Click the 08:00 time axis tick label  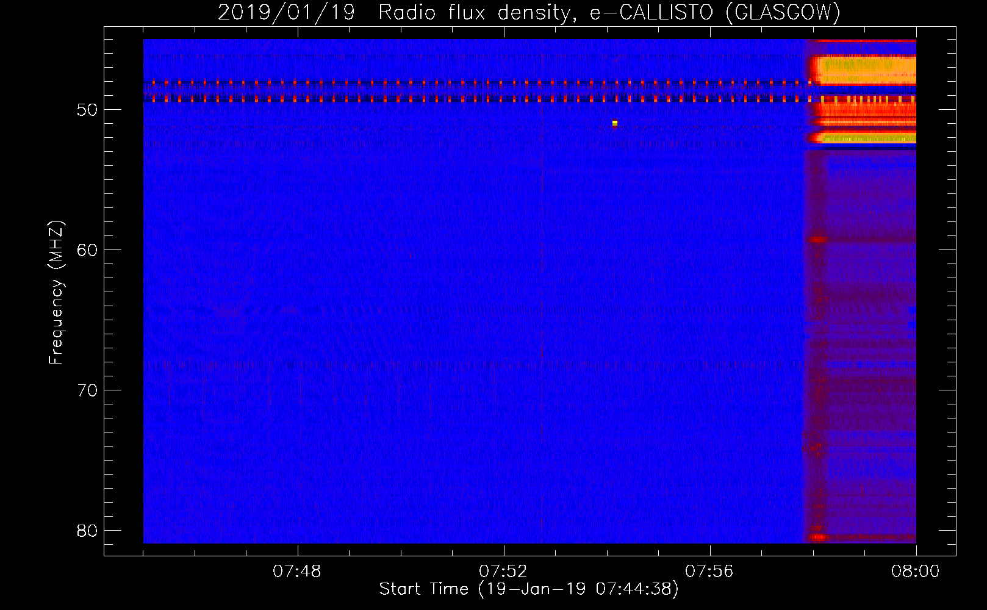click(916, 572)
